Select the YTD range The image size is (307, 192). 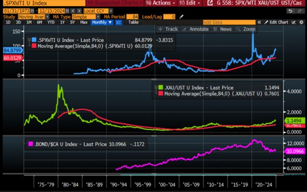51,22
